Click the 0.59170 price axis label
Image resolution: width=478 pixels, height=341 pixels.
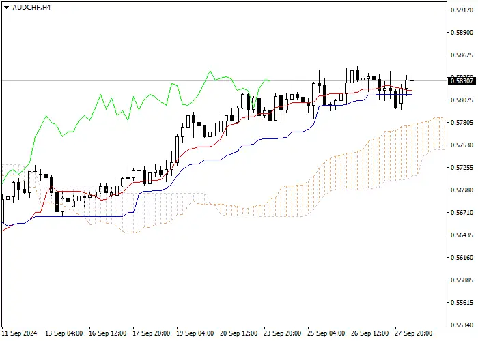coord(462,10)
